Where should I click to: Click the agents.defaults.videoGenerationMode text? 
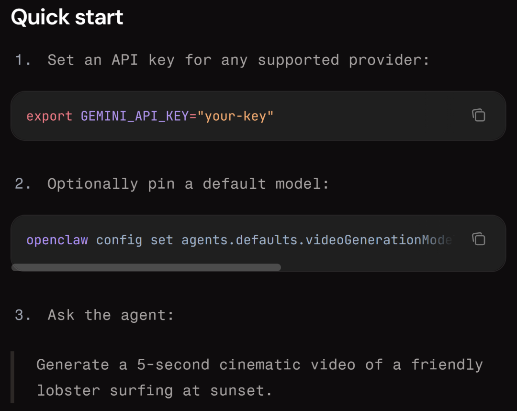[x=316, y=240]
